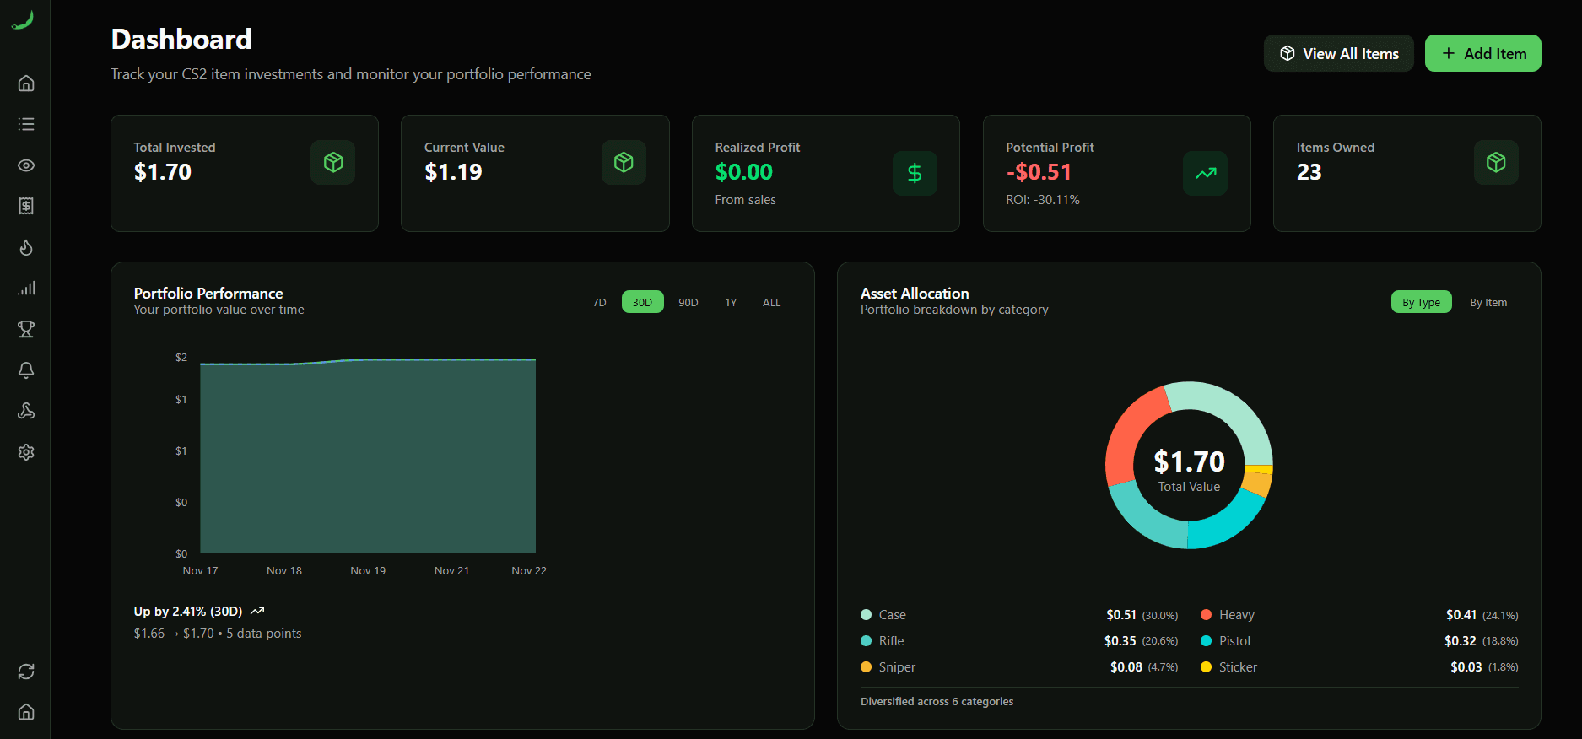Open the list icon in sidebar
Viewport: 1582px width, 739px height.
[x=26, y=124]
